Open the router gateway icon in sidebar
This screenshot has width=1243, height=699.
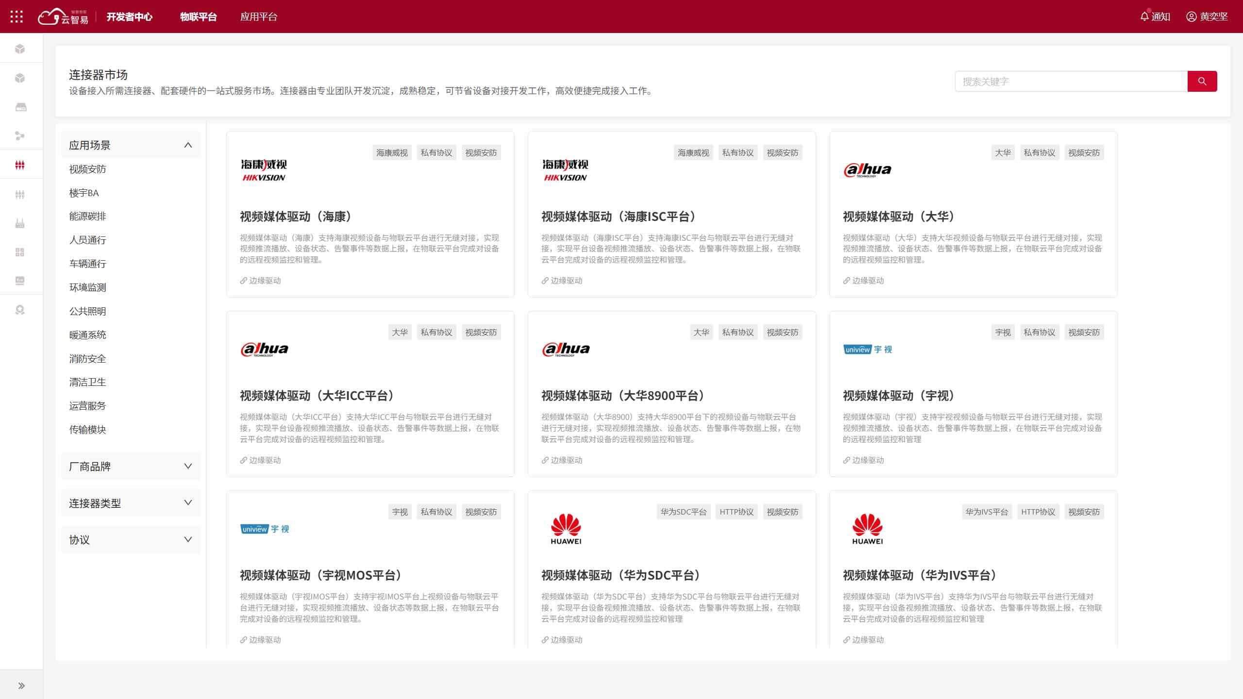click(20, 223)
